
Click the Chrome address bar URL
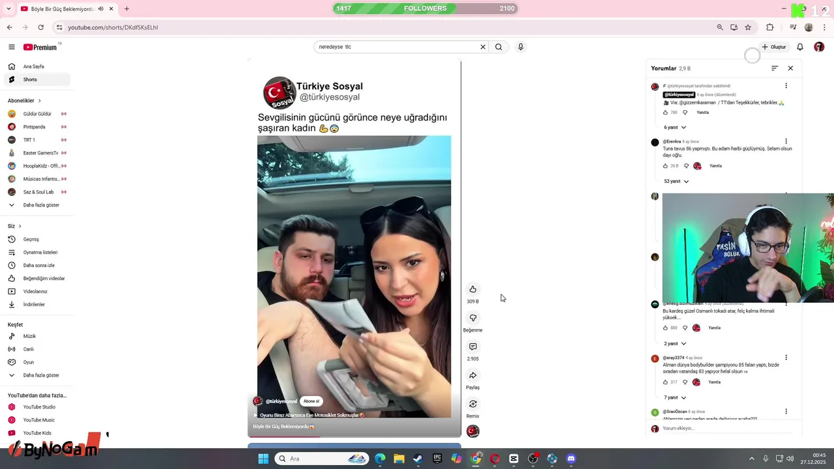click(113, 27)
